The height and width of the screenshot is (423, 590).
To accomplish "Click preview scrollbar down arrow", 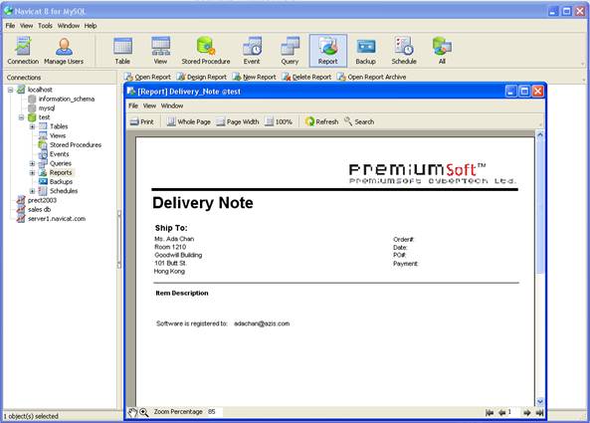I will (x=540, y=402).
